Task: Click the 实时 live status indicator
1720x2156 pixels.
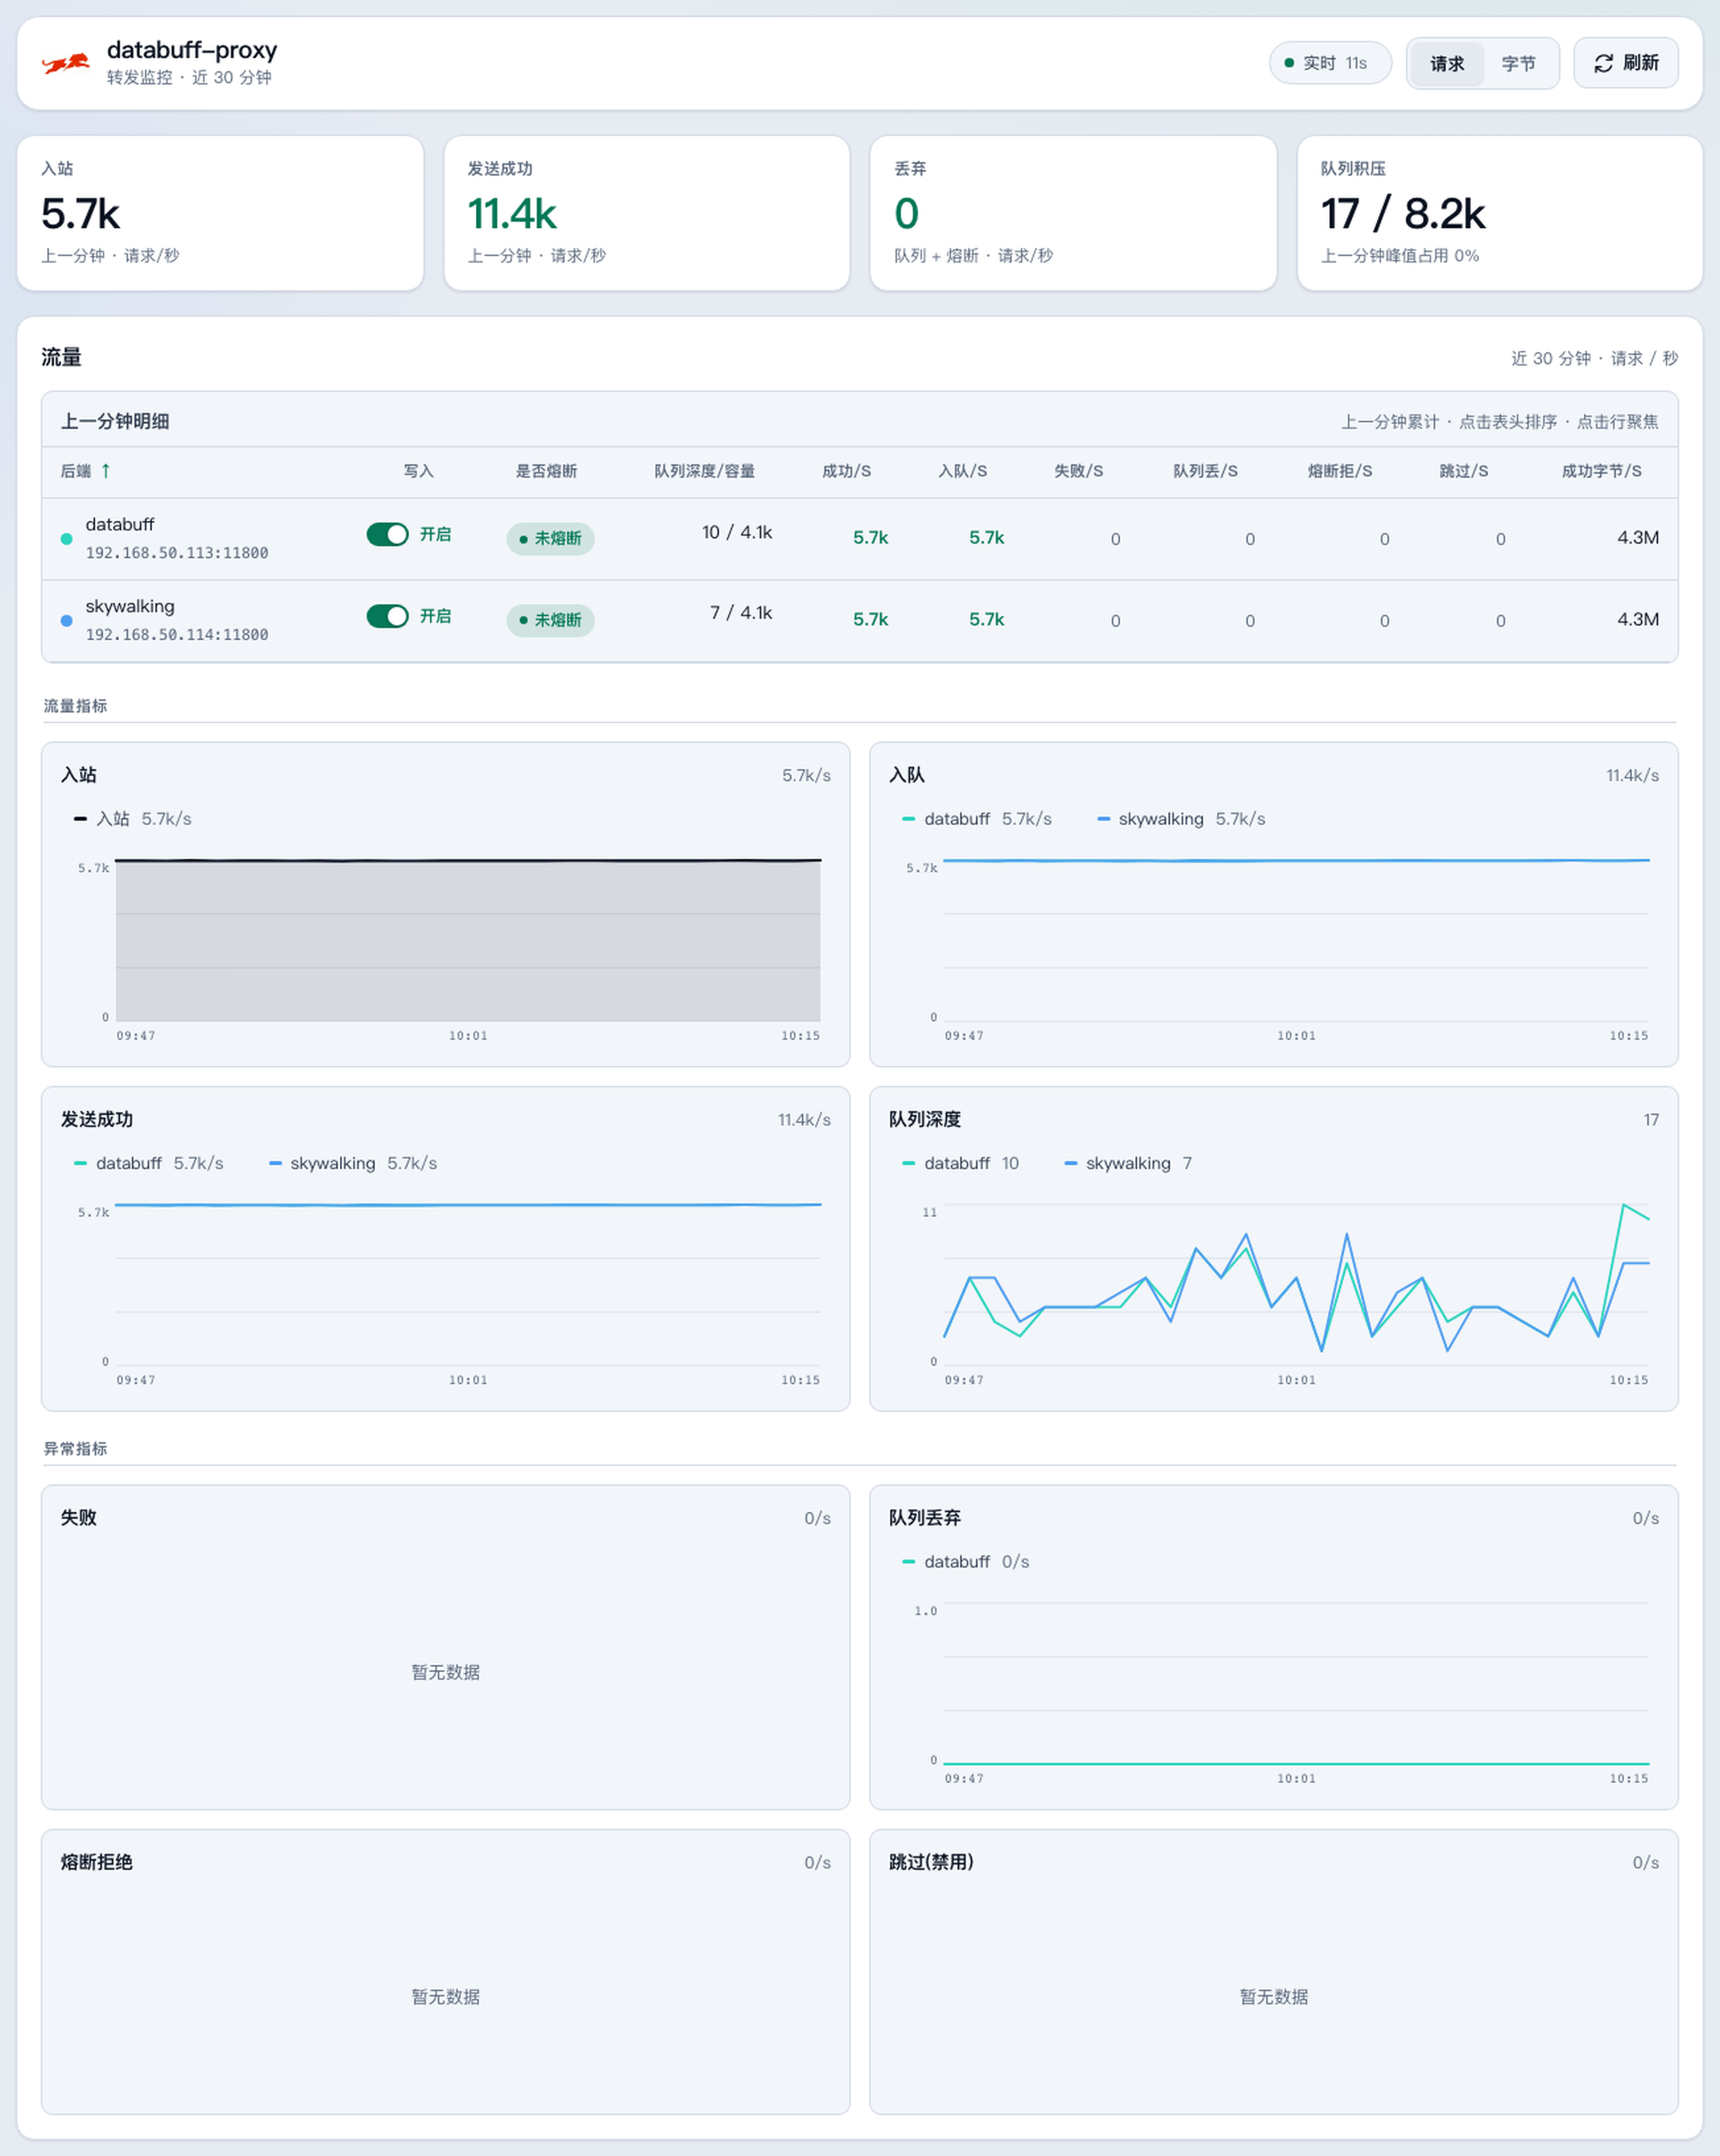Action: click(x=1329, y=63)
